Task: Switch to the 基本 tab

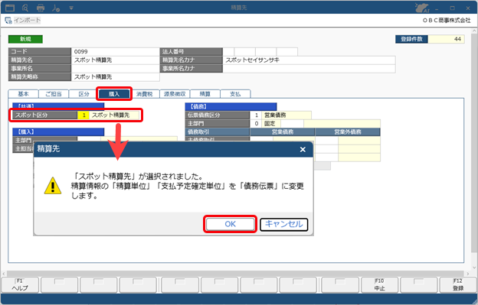Action: pos(23,94)
